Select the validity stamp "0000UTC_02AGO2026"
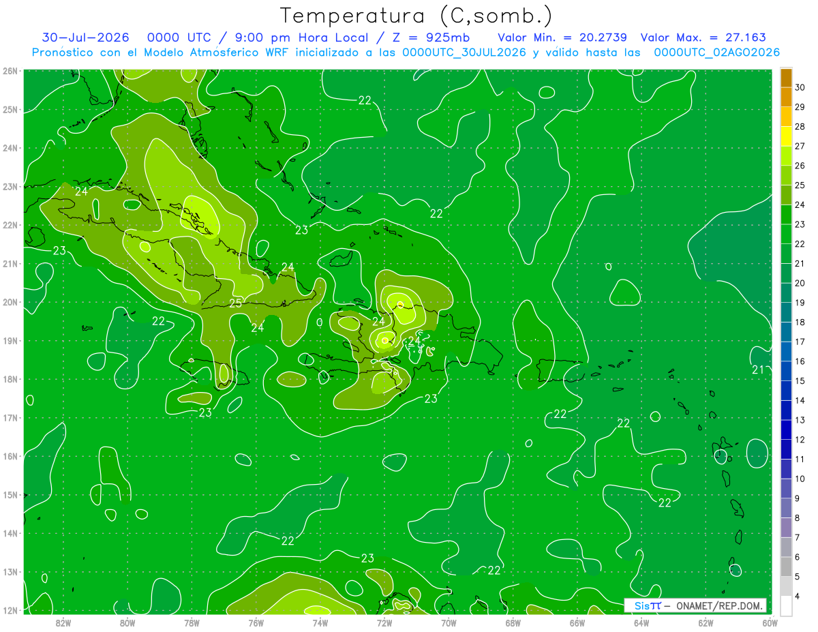Screen dimensions: 818x632 click(x=716, y=52)
